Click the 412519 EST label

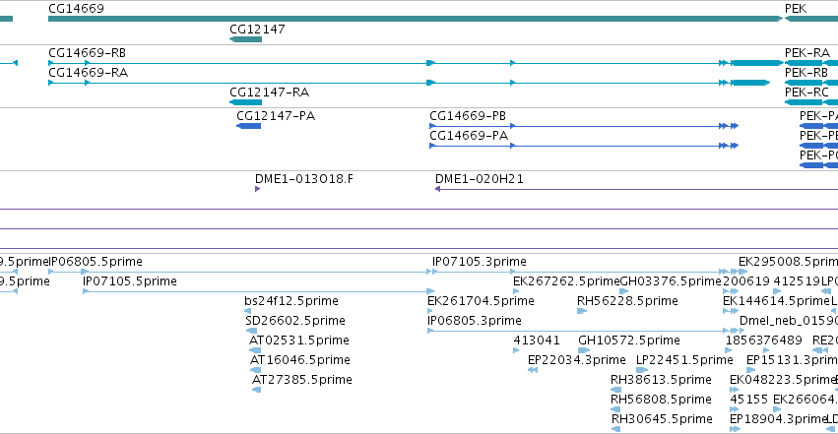tap(797, 281)
